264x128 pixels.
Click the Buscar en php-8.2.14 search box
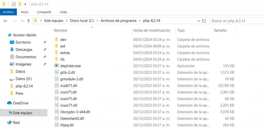(236, 21)
